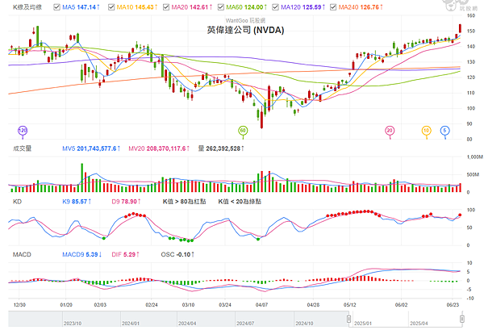Viewport: 484px width, 330px height.
Task: Click the MV20 208,370,117.6 value
Action: coord(159,148)
